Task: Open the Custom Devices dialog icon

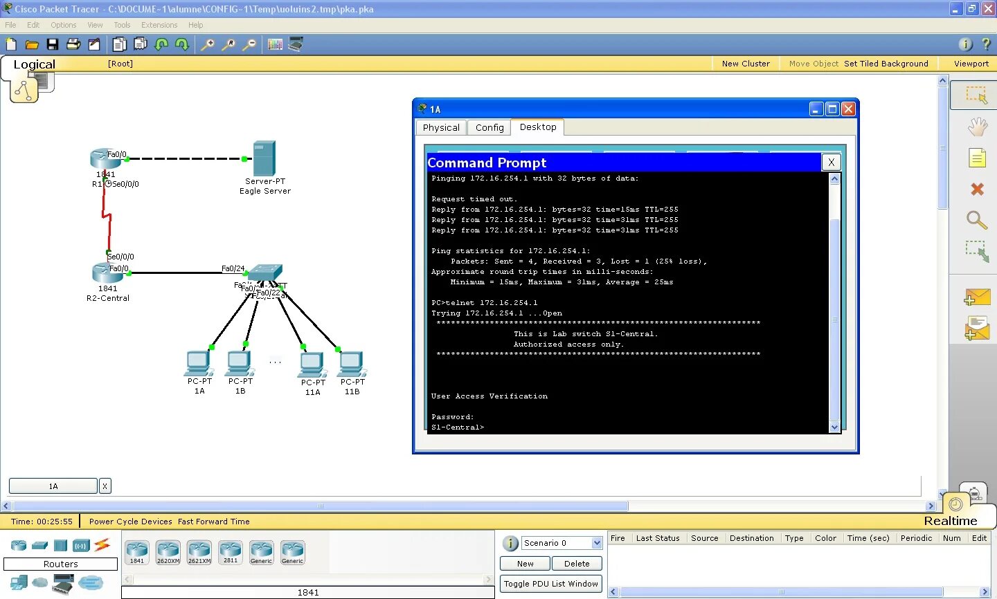Action: (296, 44)
